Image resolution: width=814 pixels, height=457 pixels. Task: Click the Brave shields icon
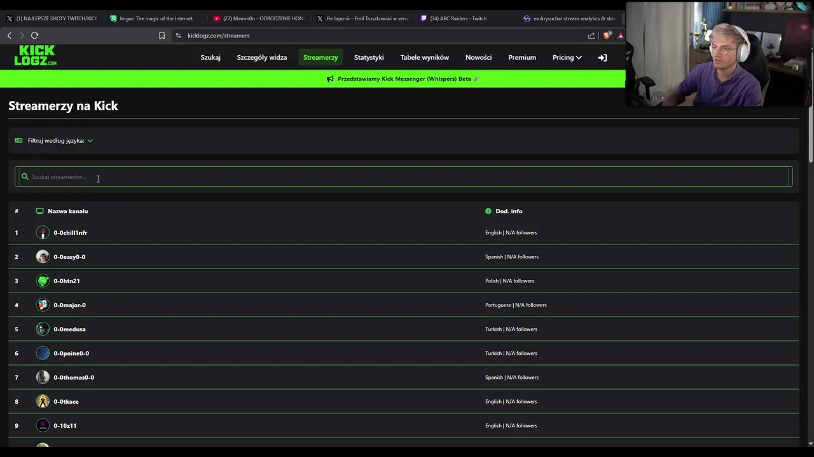click(x=607, y=36)
